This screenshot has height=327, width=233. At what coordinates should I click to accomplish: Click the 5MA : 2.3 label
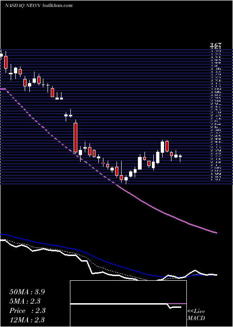coord(25,301)
